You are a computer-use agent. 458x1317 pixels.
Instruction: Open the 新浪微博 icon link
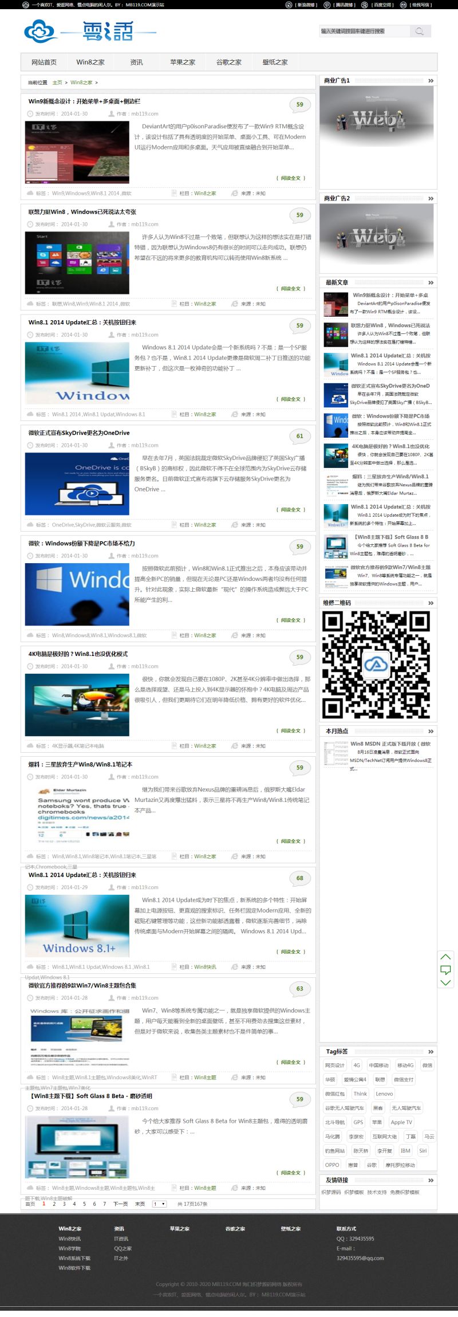pyautogui.click(x=289, y=5)
